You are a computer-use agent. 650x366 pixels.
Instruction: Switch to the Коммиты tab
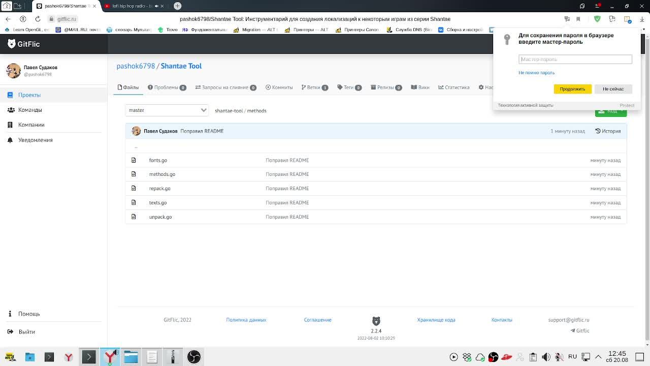point(279,87)
